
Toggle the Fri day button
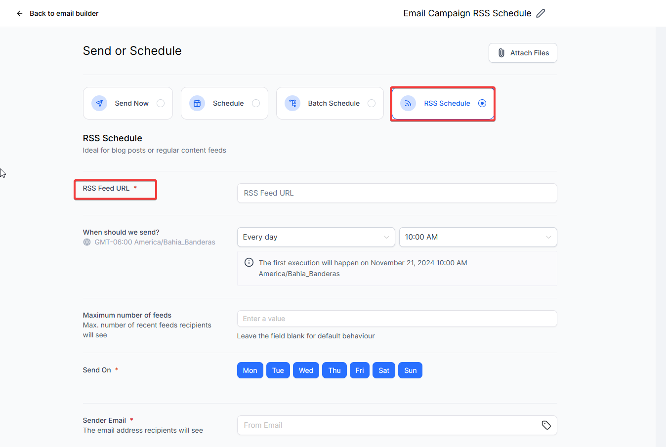point(360,370)
